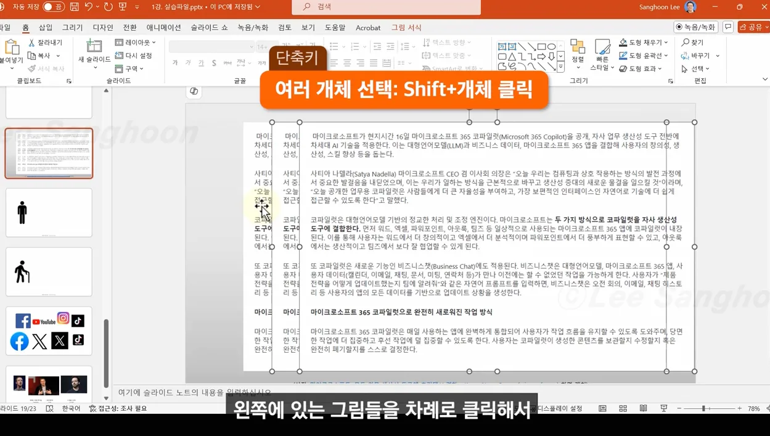Switch to the 디자인 tab
The image size is (770, 436).
click(x=103, y=28)
